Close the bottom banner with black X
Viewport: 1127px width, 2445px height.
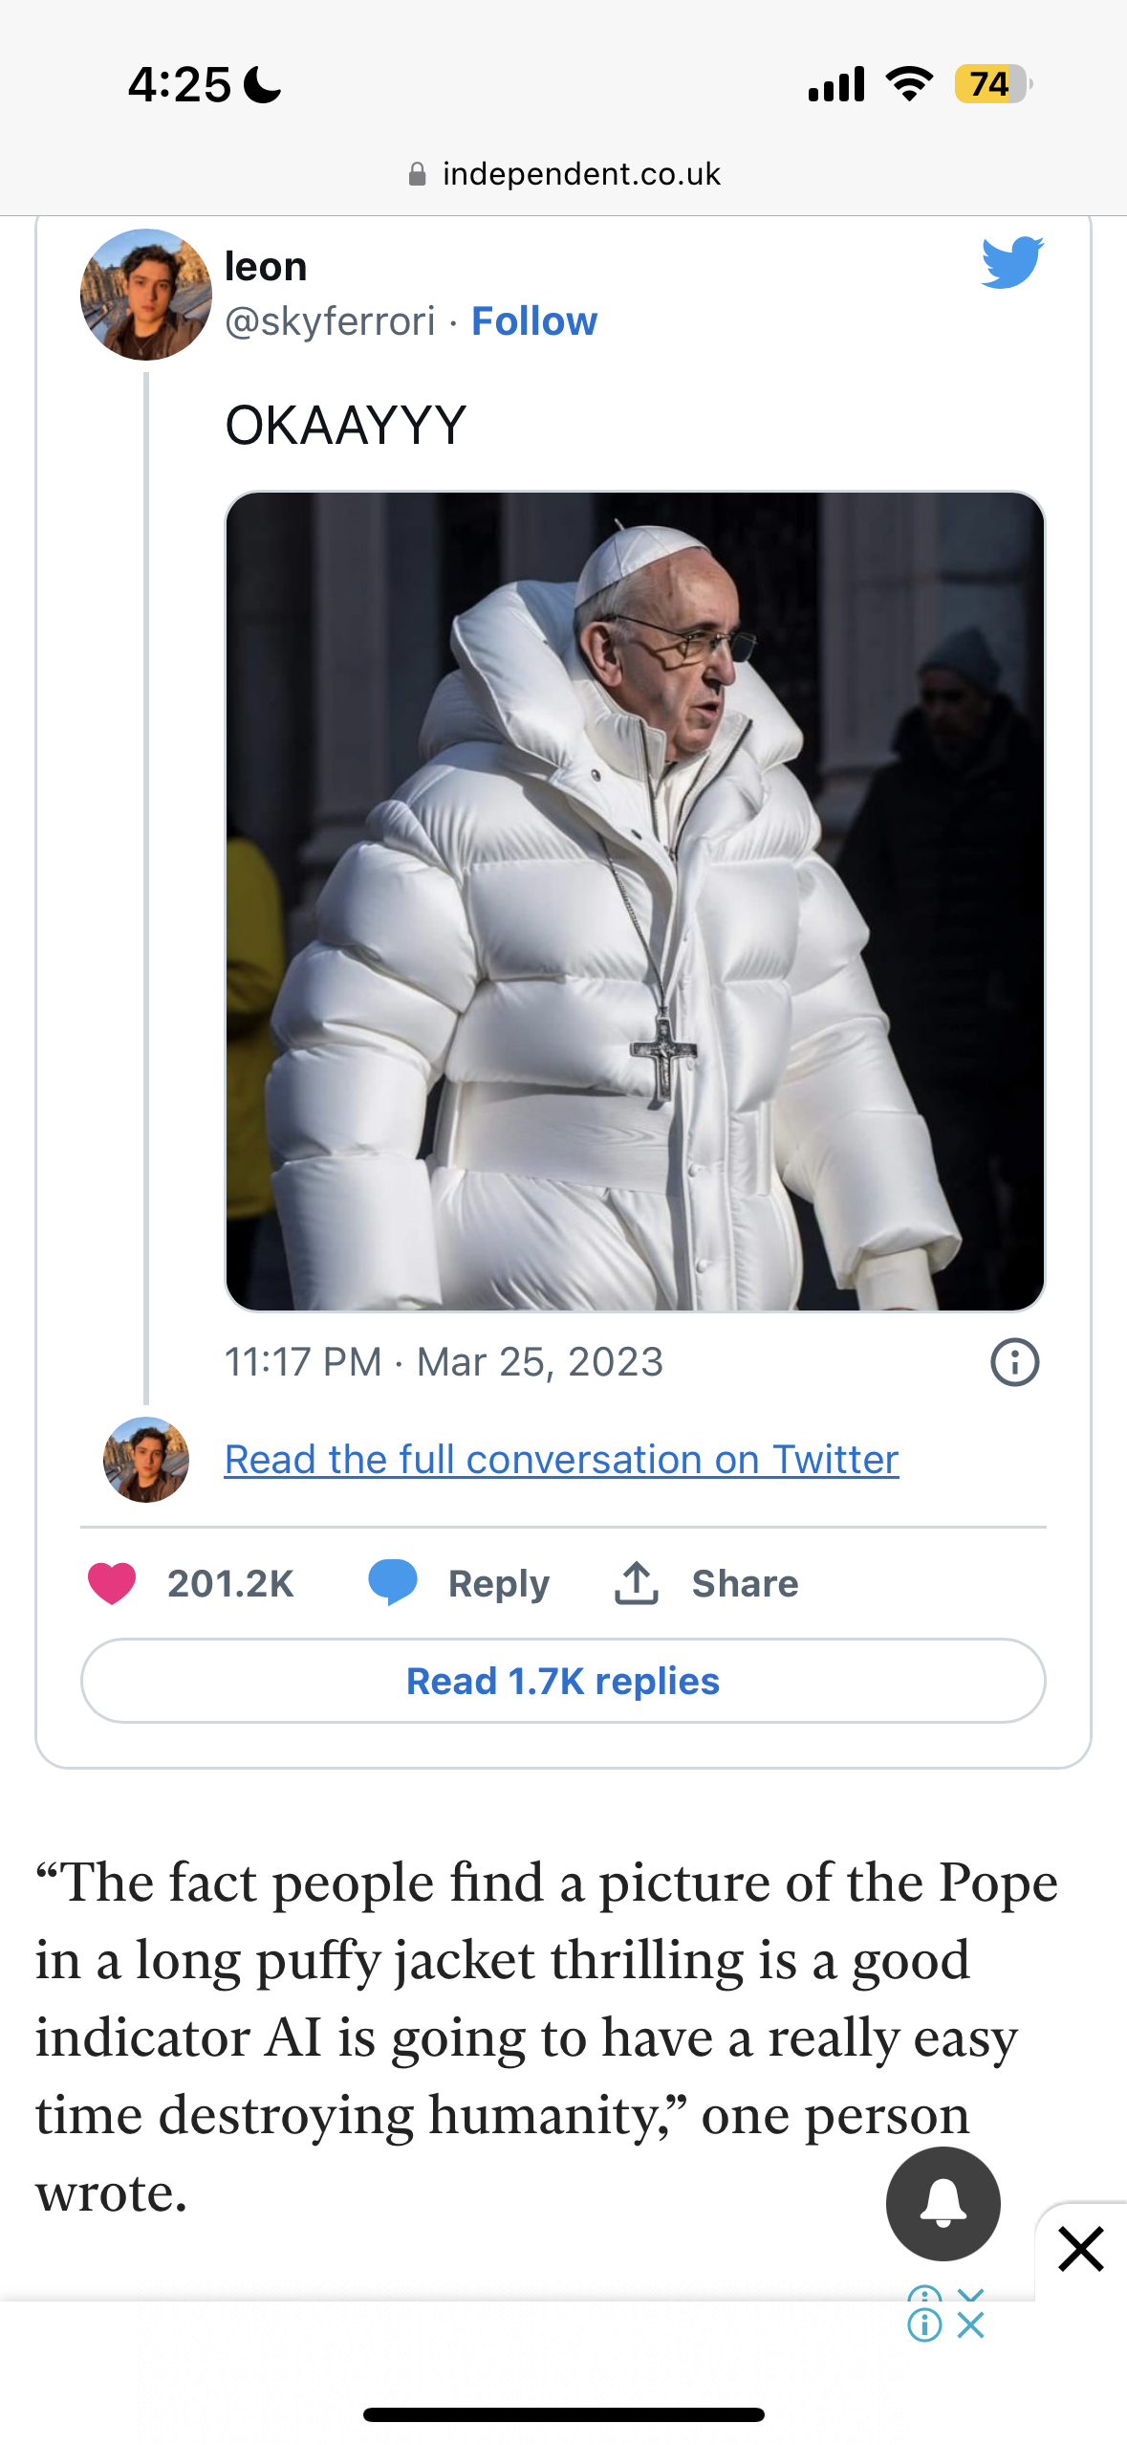click(1081, 2248)
